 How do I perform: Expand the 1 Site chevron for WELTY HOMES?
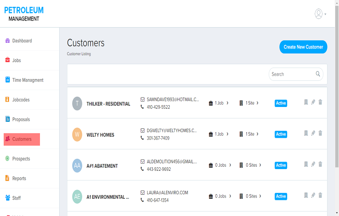point(258,134)
